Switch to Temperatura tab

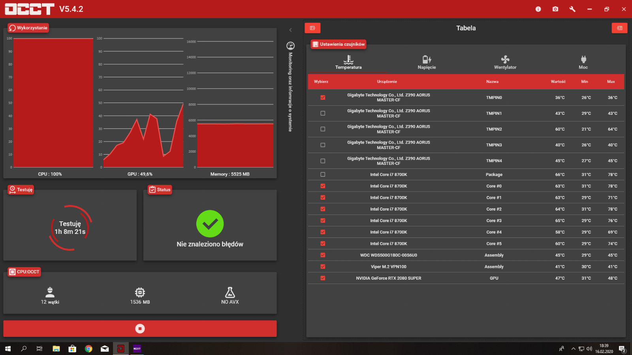[348, 62]
